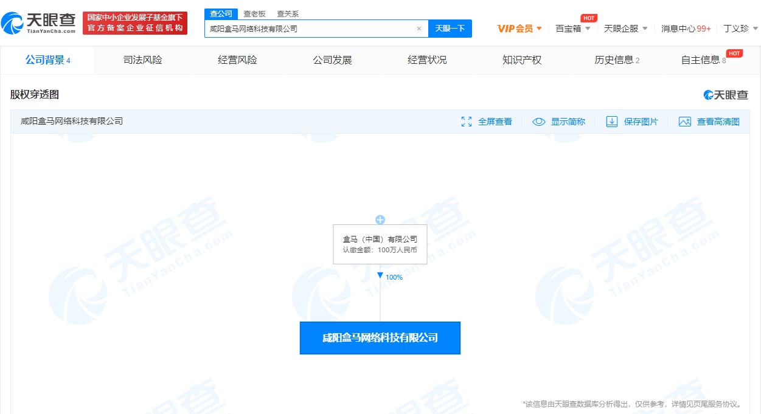Click the fullscreen view icon
761x414 pixels.
pyautogui.click(x=467, y=122)
